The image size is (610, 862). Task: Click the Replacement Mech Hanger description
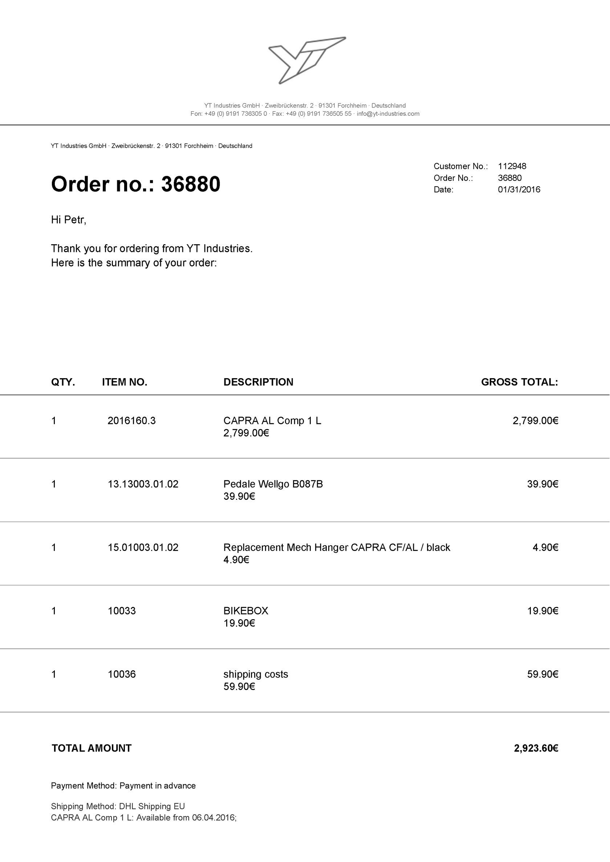tap(337, 547)
